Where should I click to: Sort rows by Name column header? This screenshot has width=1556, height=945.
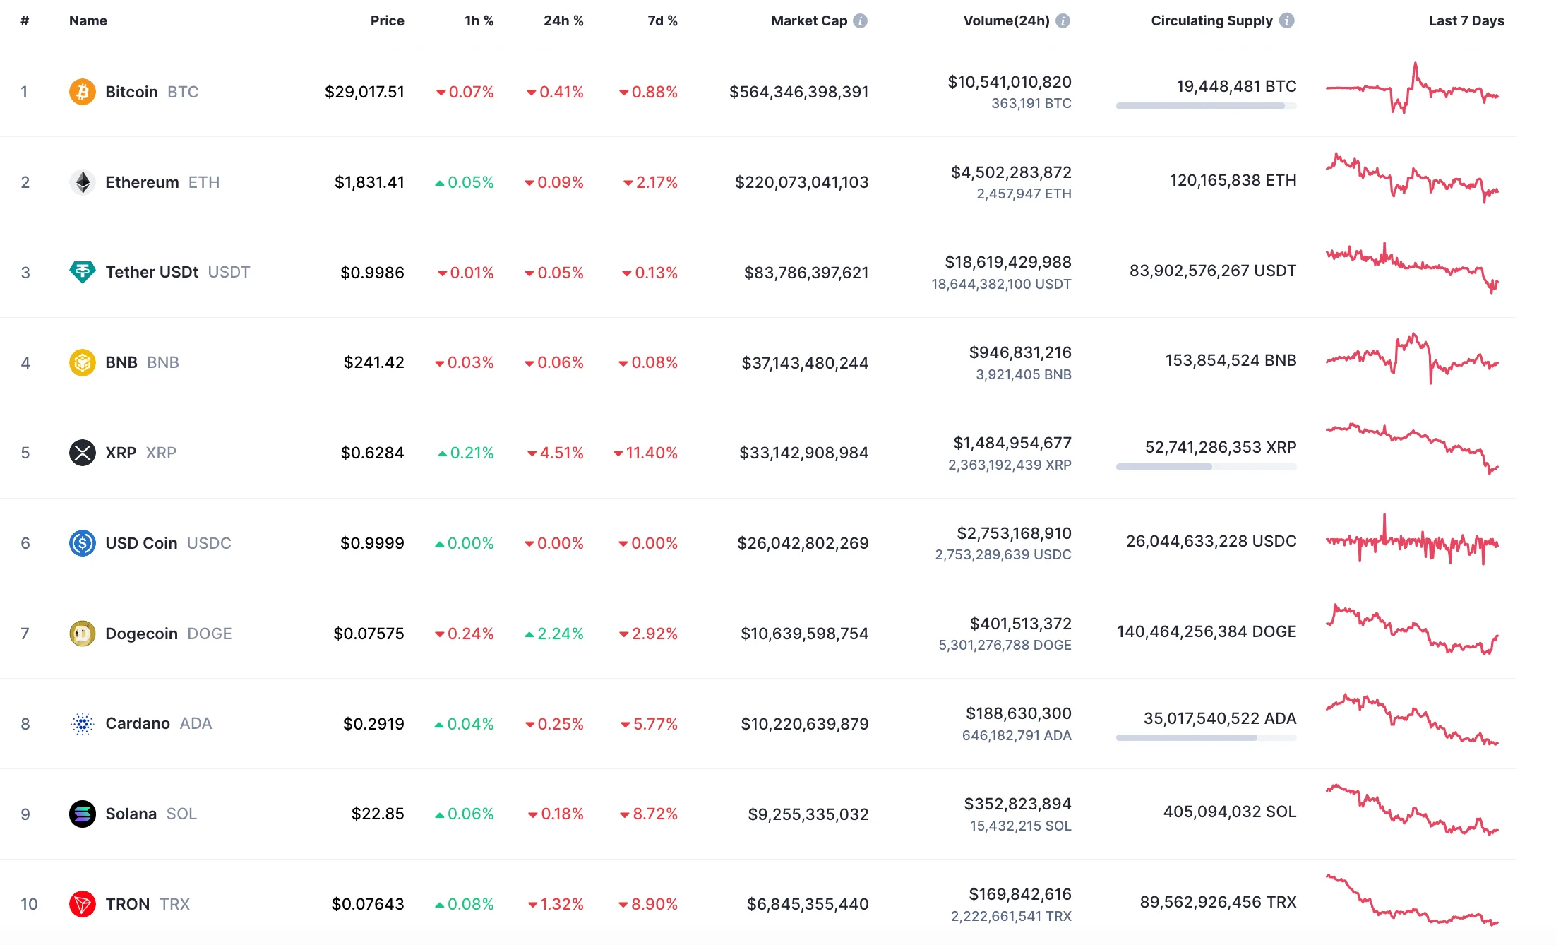tap(87, 20)
